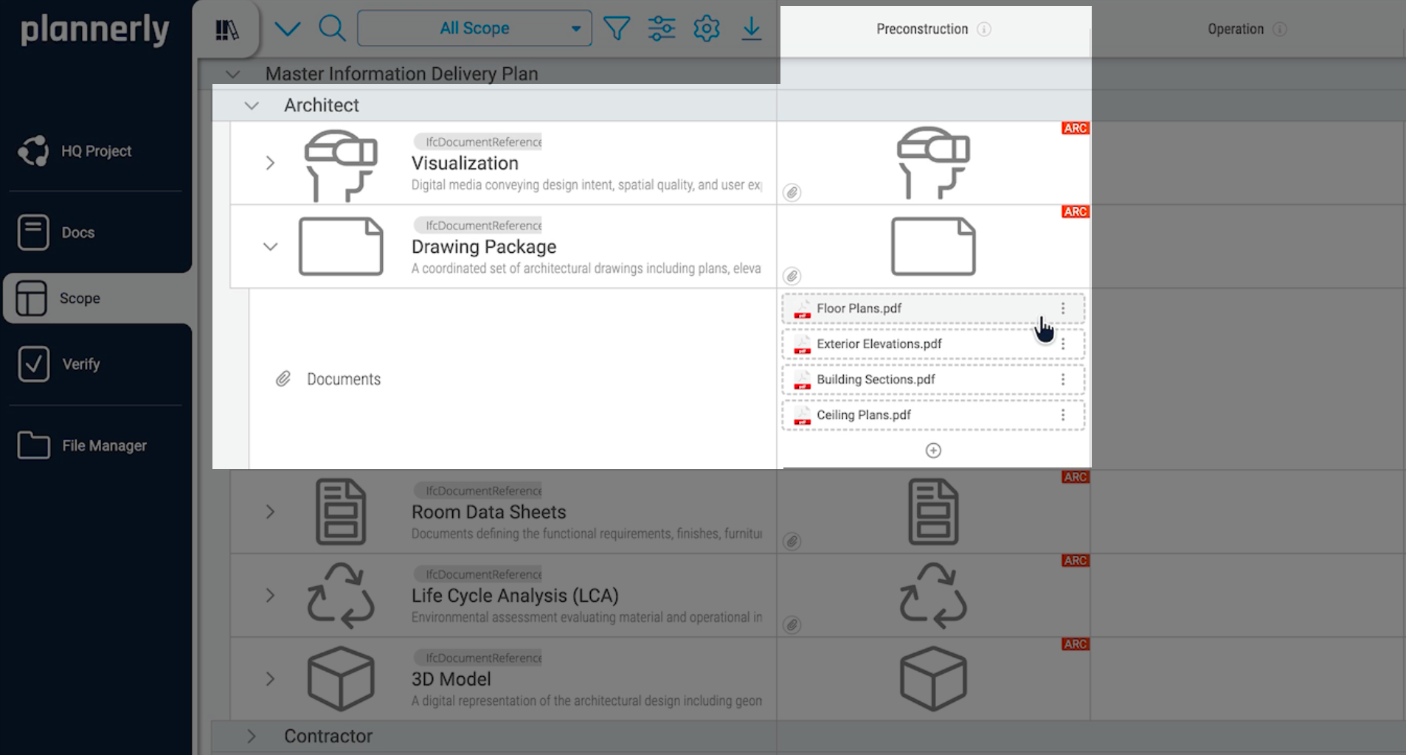Open the Ceiling Plans.pdf options menu

1063,414
